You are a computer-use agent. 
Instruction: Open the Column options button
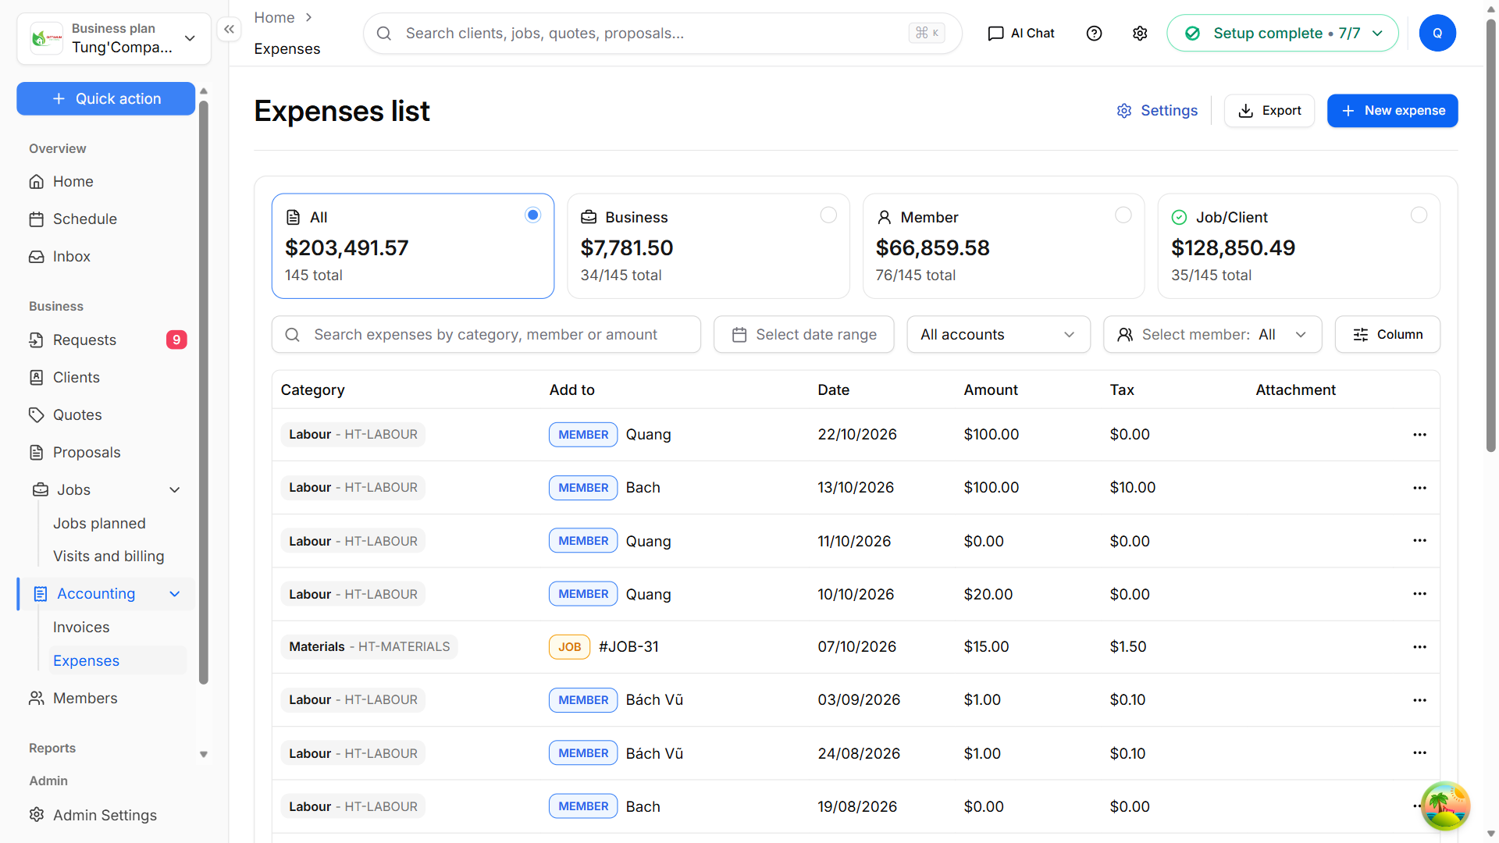tap(1387, 335)
